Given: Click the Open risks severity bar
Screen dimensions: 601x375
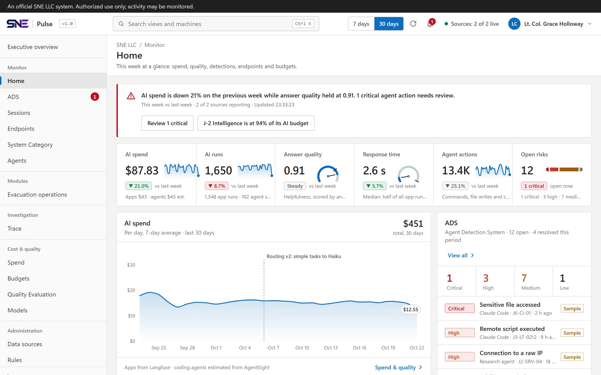Looking at the screenshot, I should (564, 169).
